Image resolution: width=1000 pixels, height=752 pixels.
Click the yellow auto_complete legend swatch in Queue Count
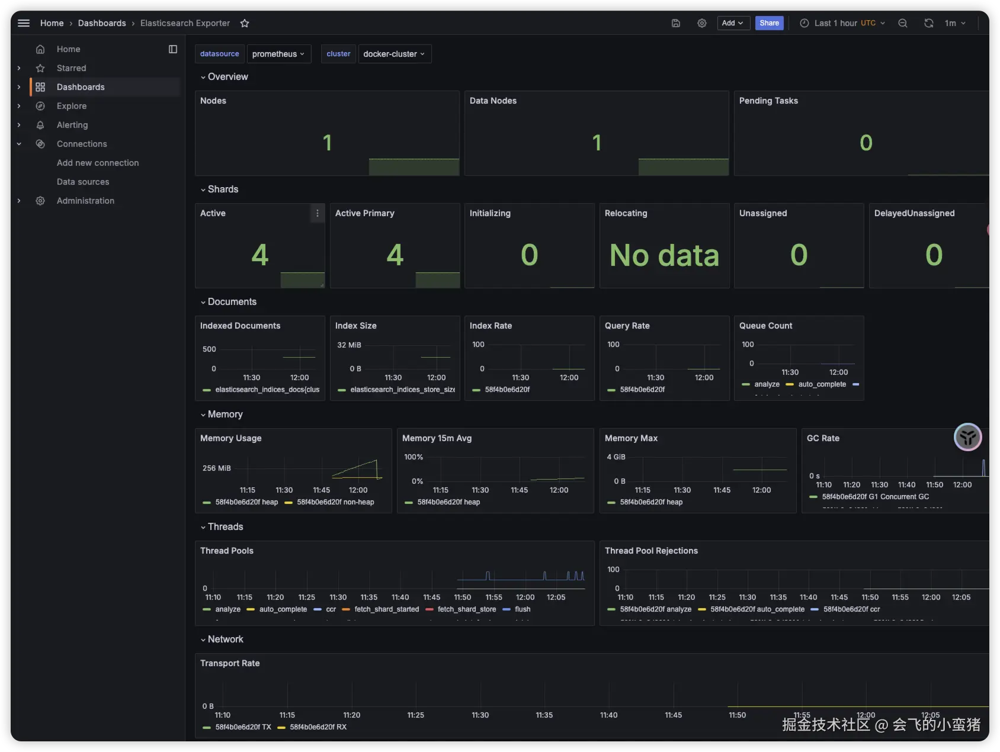790,384
